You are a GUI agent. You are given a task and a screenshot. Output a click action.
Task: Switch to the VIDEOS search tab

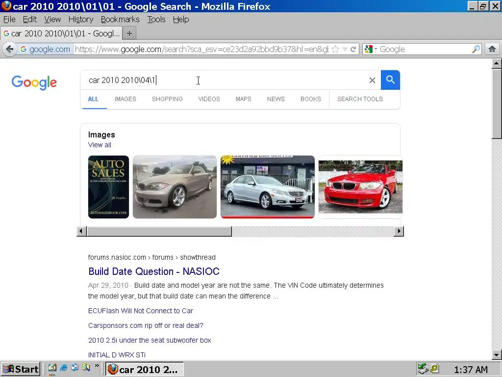point(209,99)
